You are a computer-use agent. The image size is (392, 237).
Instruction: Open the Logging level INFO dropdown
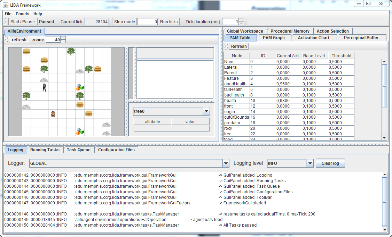click(310, 163)
